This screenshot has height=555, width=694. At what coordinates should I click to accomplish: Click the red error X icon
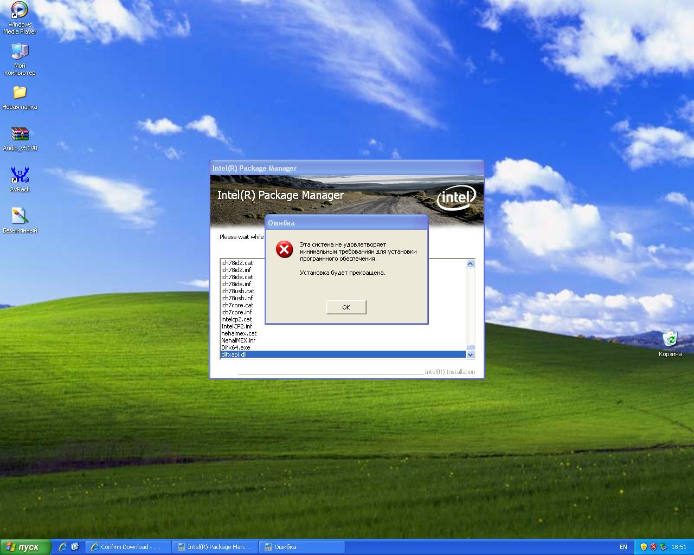(x=284, y=249)
